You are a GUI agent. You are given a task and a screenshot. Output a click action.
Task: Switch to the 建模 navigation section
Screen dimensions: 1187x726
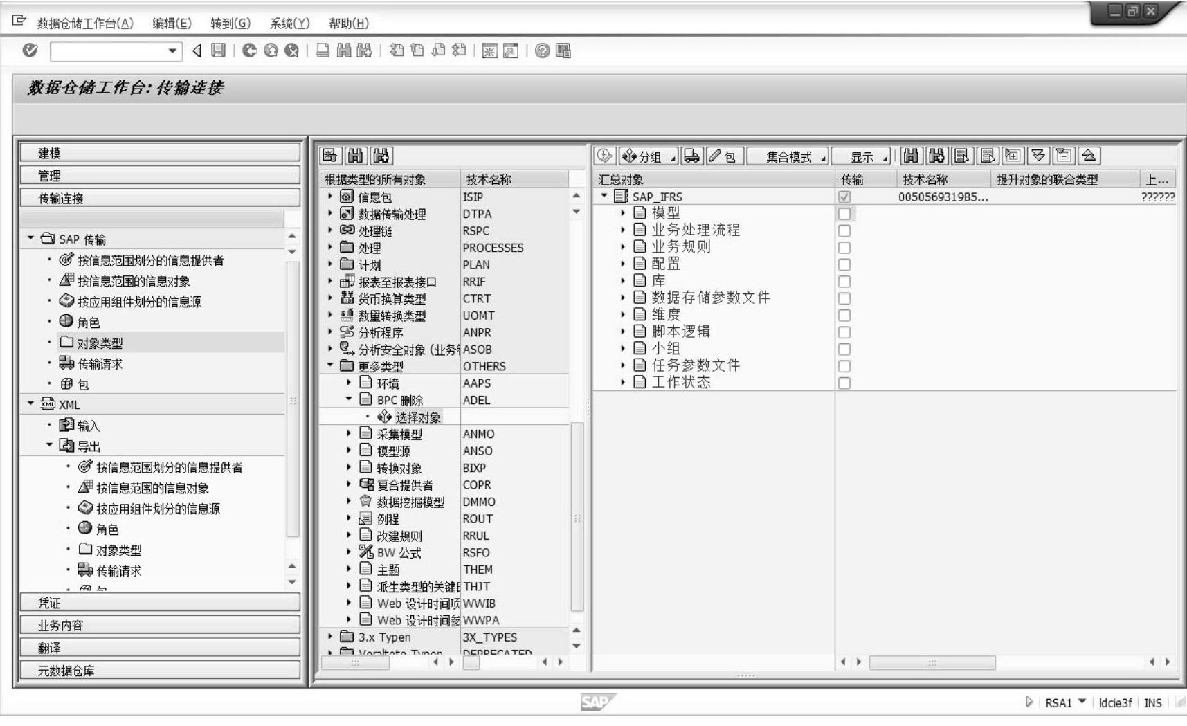click(160, 153)
